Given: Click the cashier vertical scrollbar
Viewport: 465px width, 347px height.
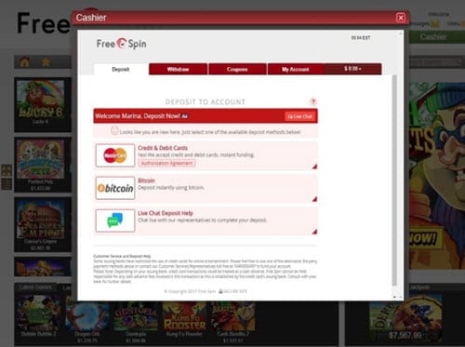Looking at the screenshot, I should point(394,180).
